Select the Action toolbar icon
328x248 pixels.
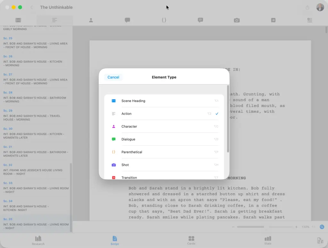pos(54,20)
